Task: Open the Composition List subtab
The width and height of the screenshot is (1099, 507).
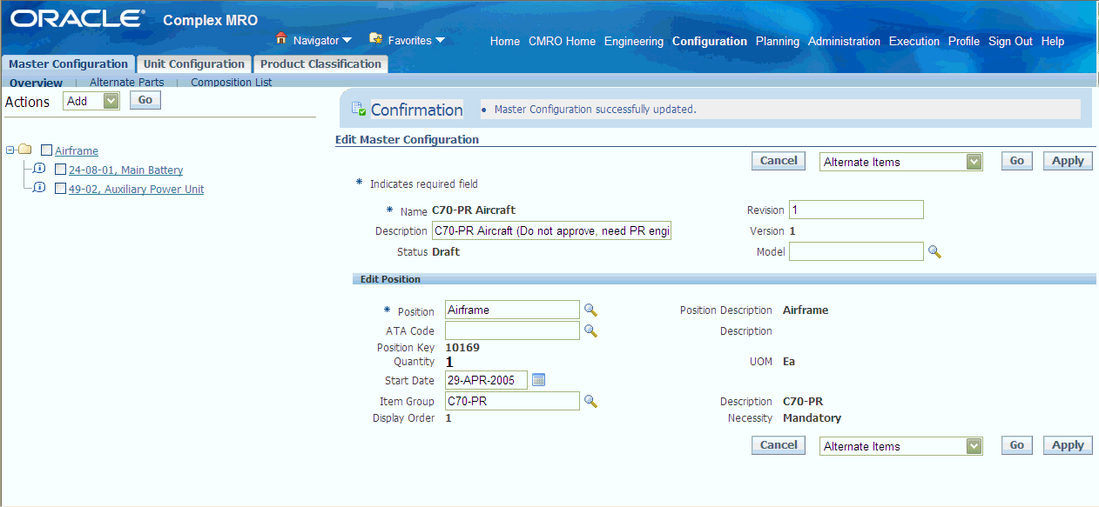Action: [232, 83]
